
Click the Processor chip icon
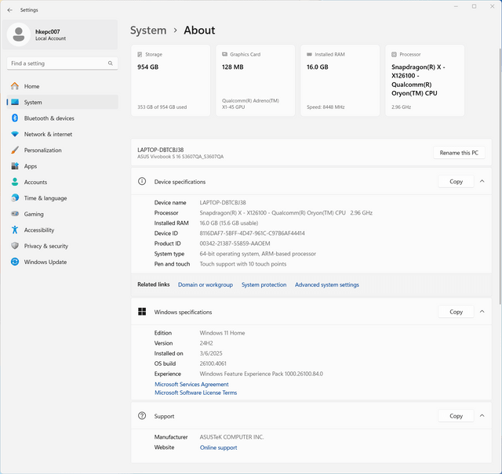coord(394,55)
